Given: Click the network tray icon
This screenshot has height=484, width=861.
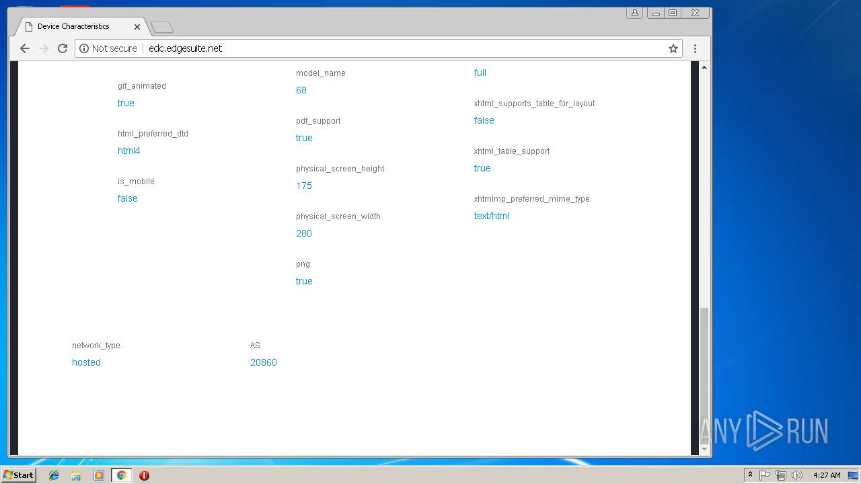Looking at the screenshot, I should 781,475.
